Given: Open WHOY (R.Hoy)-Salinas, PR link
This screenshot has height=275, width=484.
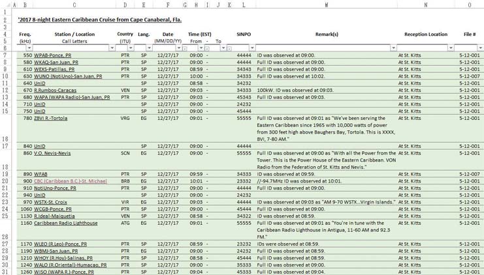Looking at the screenshot, I should pos(63,258).
